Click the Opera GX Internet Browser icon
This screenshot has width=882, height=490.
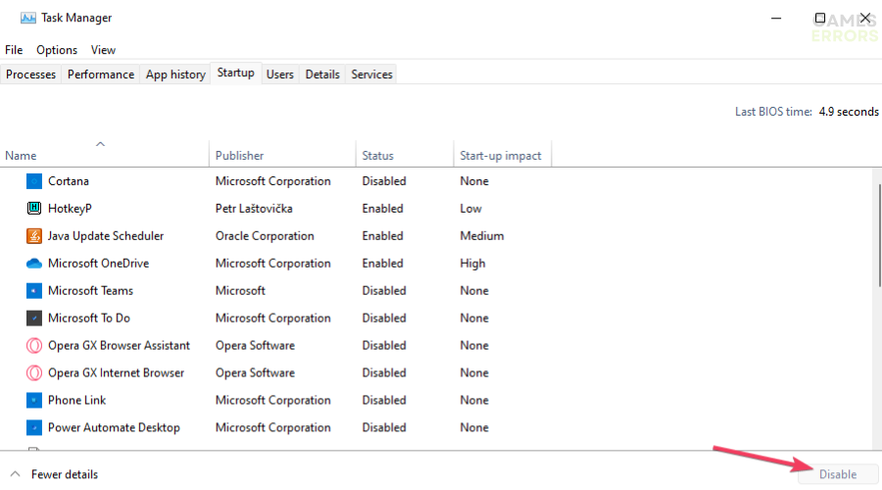(34, 373)
